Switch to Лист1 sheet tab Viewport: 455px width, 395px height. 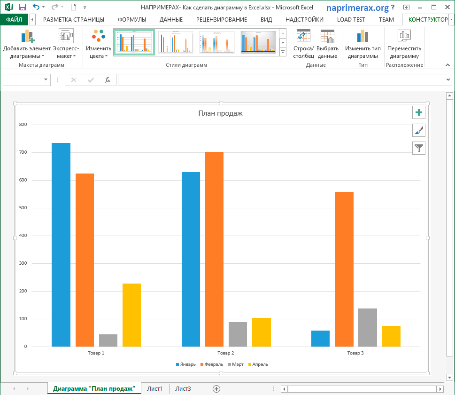point(154,388)
